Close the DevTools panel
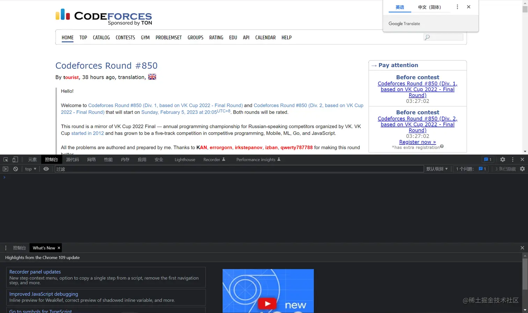 click(522, 159)
